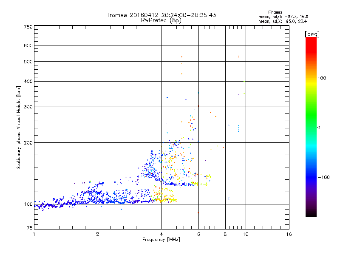This screenshot has width=340, height=255.
Task: Click the x-axis label 'Frequency [MHz]'
Action: (161, 240)
